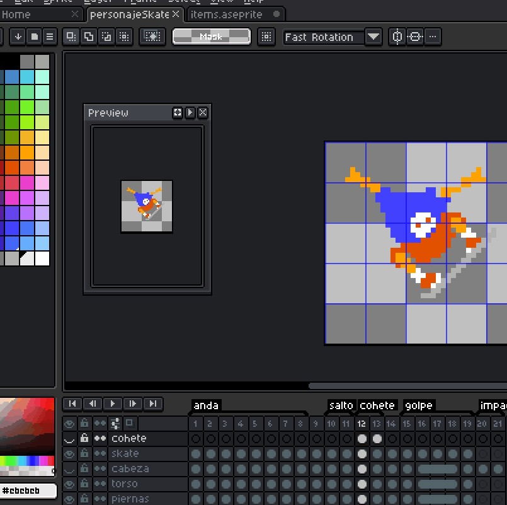Screen dimensions: 507x505
Task: Show the hidden cabeza layer
Action: tap(69, 469)
